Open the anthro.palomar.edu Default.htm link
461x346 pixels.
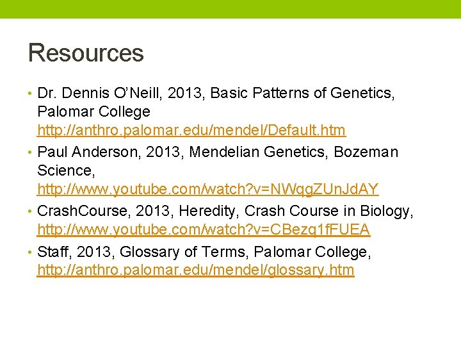click(191, 131)
